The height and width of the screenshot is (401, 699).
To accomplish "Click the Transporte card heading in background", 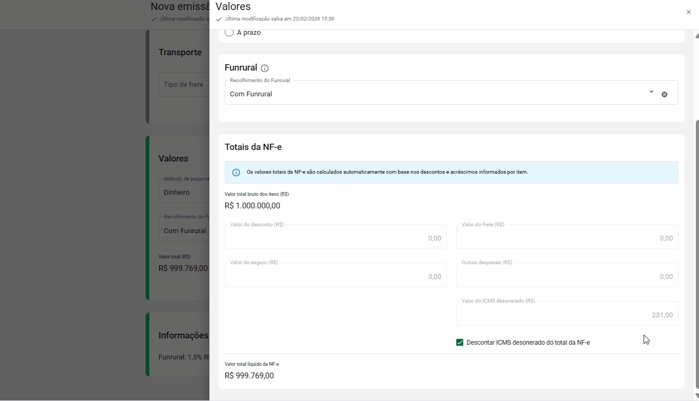I will tap(180, 53).
